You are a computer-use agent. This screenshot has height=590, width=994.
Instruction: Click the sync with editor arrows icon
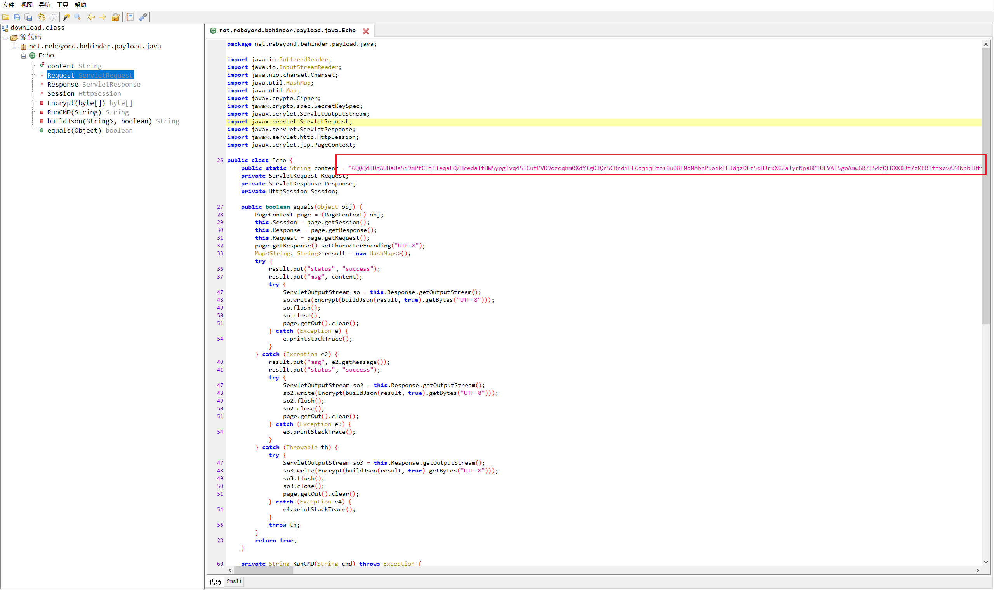42,17
